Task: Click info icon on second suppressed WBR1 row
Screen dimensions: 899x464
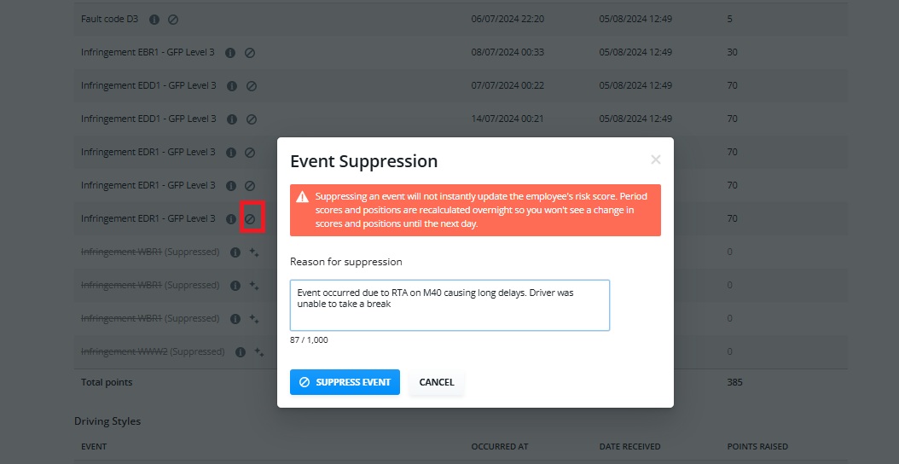Action: 235,285
